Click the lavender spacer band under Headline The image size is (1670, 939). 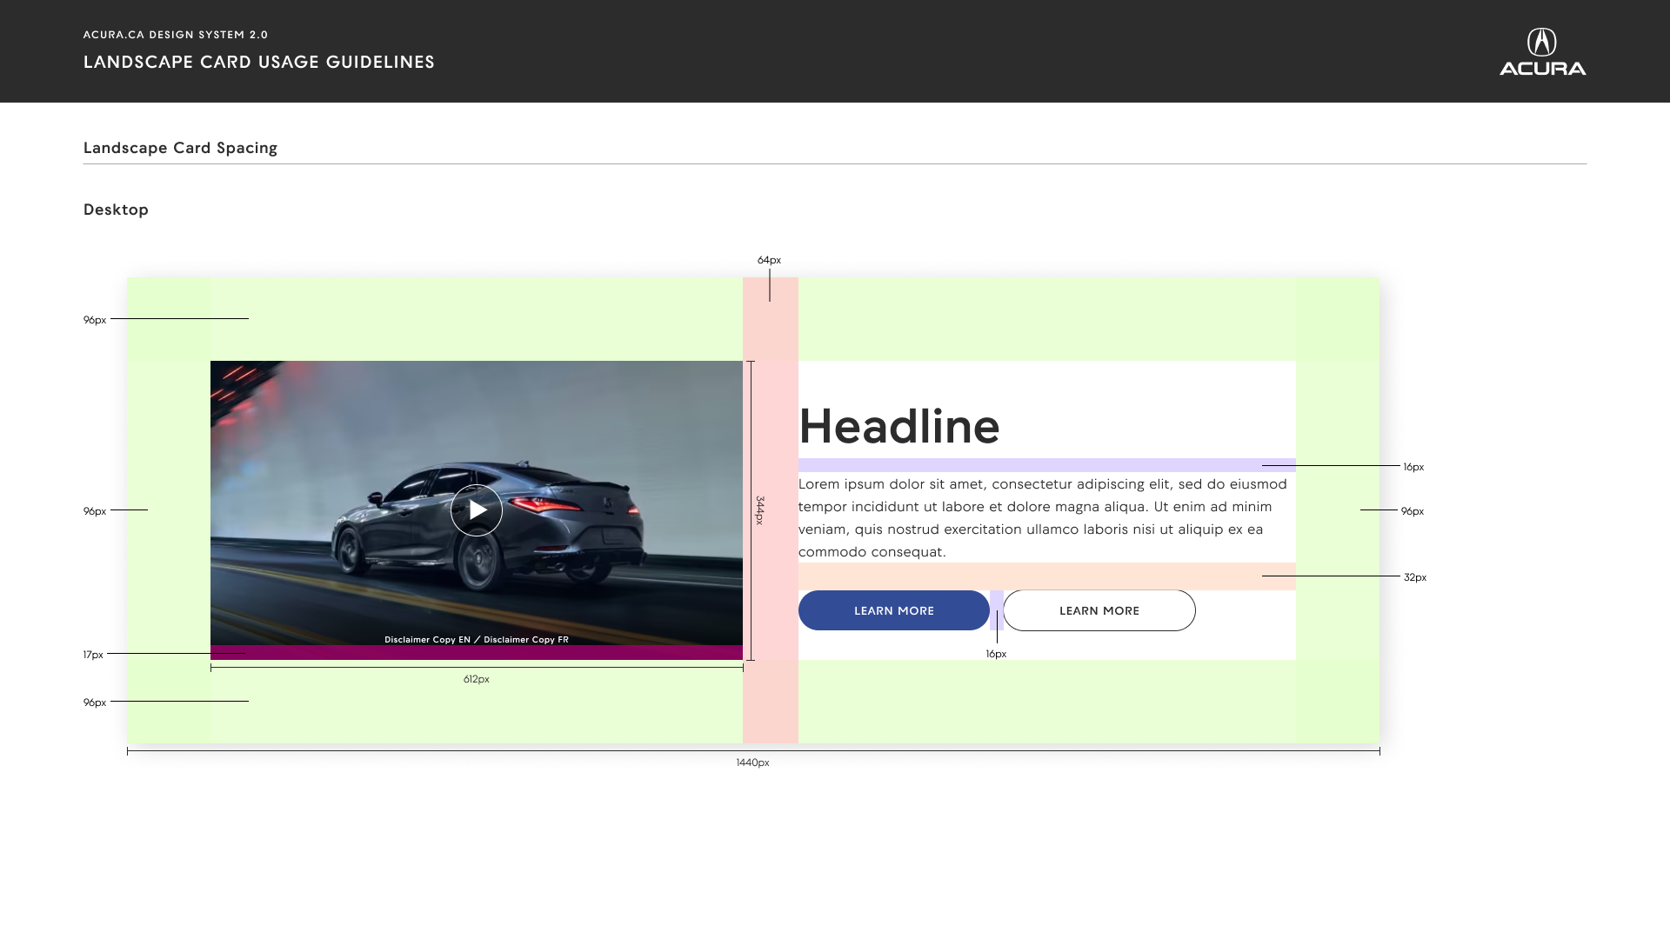tap(1047, 465)
